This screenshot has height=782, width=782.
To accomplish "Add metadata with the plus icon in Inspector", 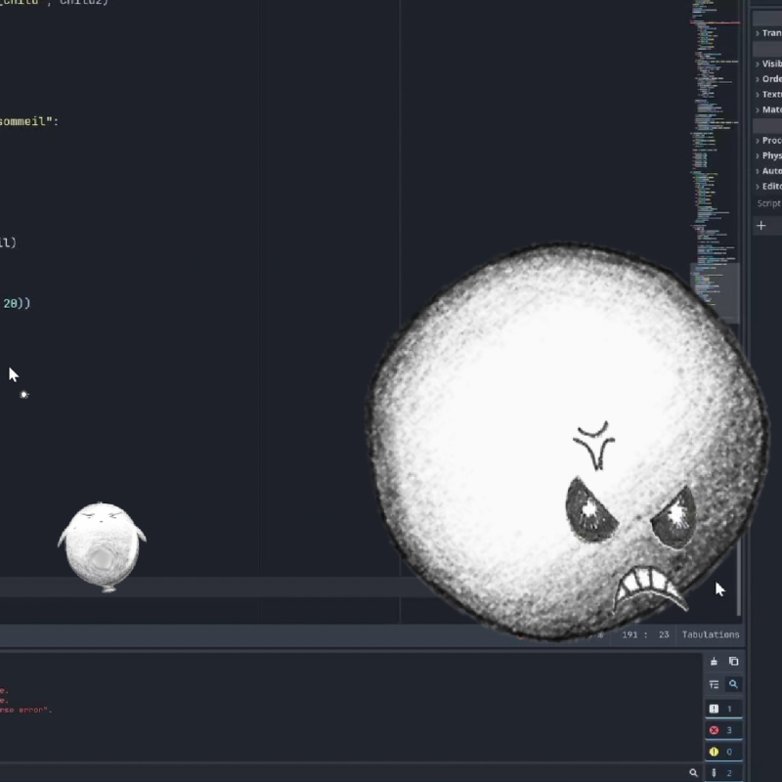I will pyautogui.click(x=761, y=225).
